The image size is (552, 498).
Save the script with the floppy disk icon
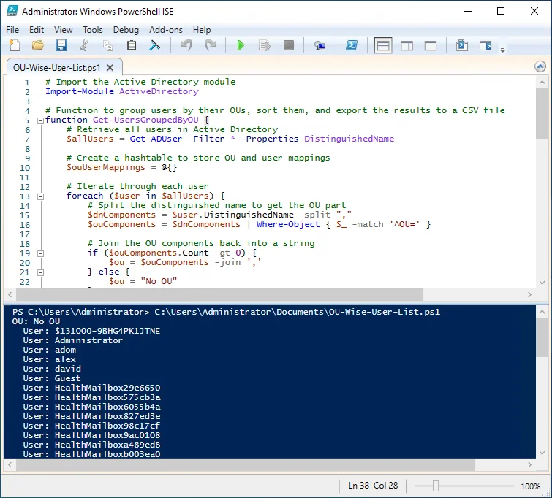[61, 45]
